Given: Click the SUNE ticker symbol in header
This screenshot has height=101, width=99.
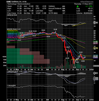Looking at the screenshot, I should tap(9, 2).
